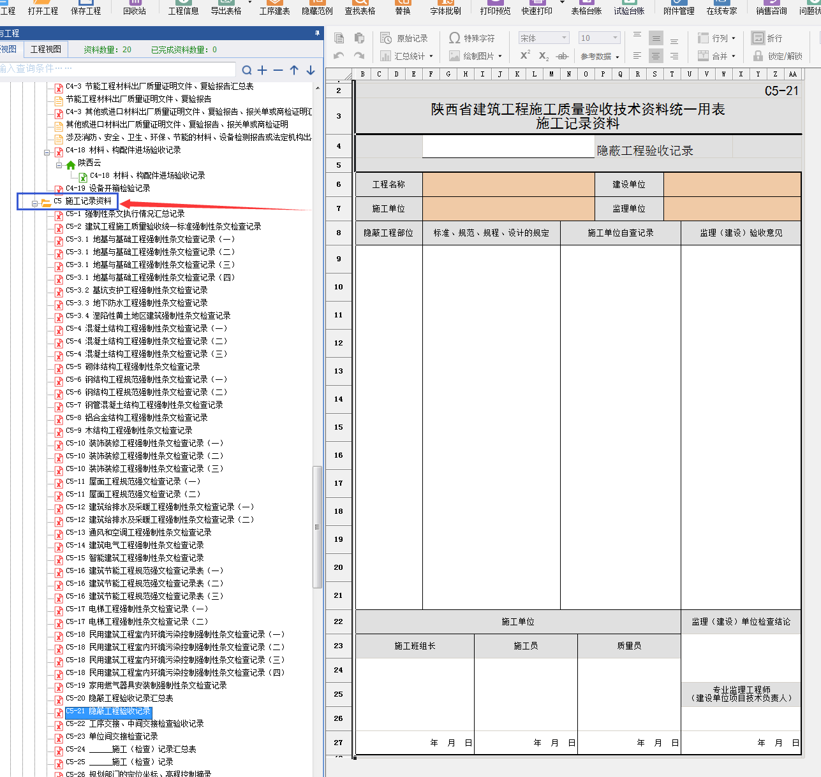Apply subscript X₂ formatting
This screenshot has height=777, width=821.
pos(544,56)
